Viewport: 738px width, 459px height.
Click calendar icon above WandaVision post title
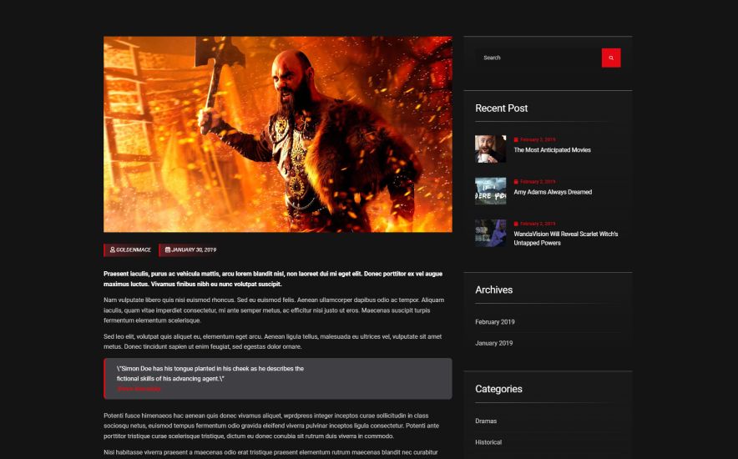(516, 224)
